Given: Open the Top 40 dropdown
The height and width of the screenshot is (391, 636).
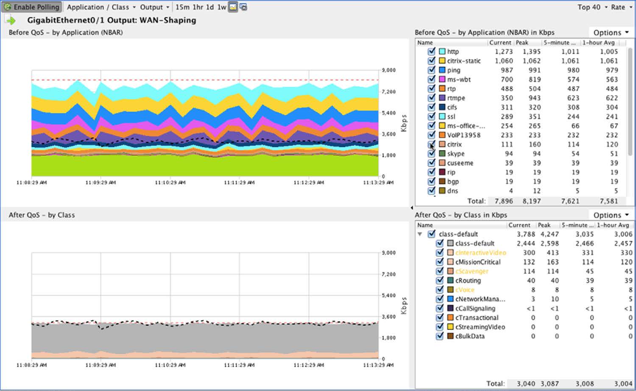Looking at the screenshot, I should [x=592, y=7].
